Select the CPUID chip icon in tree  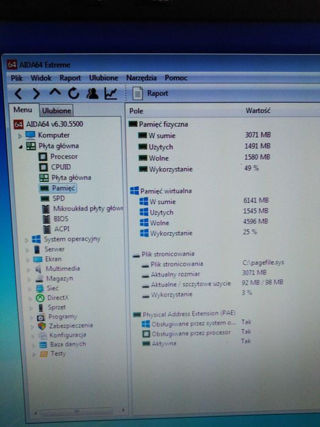(x=43, y=167)
